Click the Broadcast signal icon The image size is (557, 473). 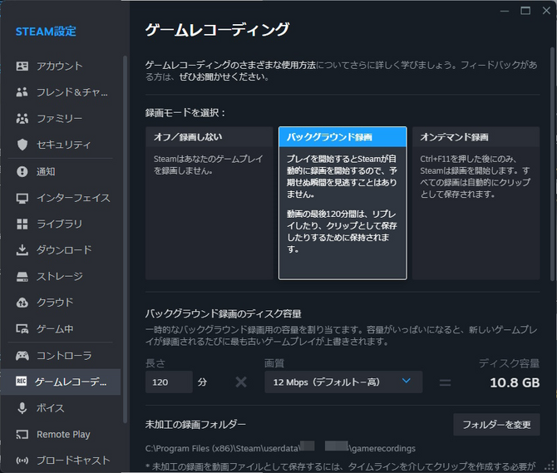pyautogui.click(x=22, y=461)
